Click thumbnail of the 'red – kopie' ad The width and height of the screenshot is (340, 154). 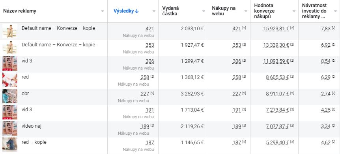10,145
